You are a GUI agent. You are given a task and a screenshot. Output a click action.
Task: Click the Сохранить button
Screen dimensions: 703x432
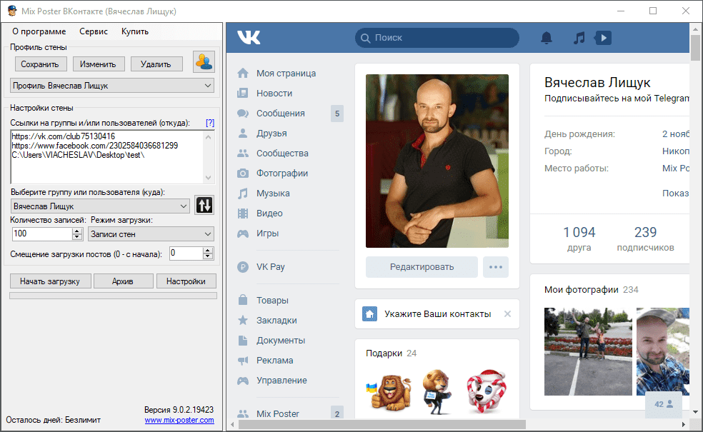pyautogui.click(x=40, y=64)
